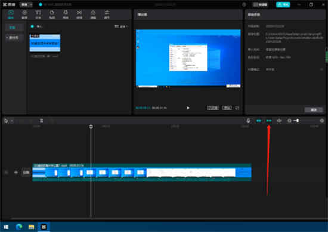Open the Audio tab next to Media
The image size is (328, 232).
click(24, 14)
